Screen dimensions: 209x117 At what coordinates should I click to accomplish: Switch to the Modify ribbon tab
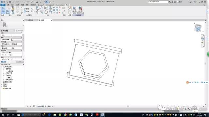coord(67,5)
